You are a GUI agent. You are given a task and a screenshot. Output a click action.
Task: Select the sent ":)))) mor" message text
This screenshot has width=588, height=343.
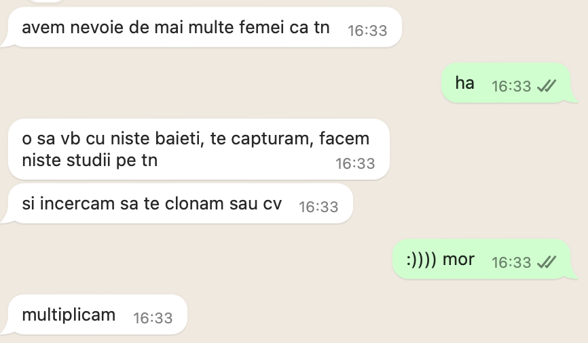pos(440,260)
